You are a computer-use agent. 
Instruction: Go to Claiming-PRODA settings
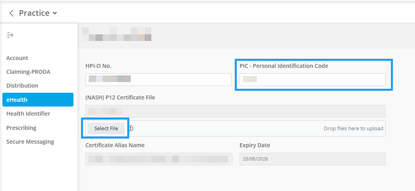[28, 72]
